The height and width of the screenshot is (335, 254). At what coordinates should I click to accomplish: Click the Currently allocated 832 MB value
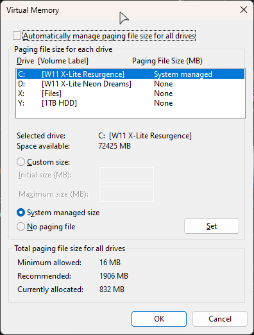point(112,290)
